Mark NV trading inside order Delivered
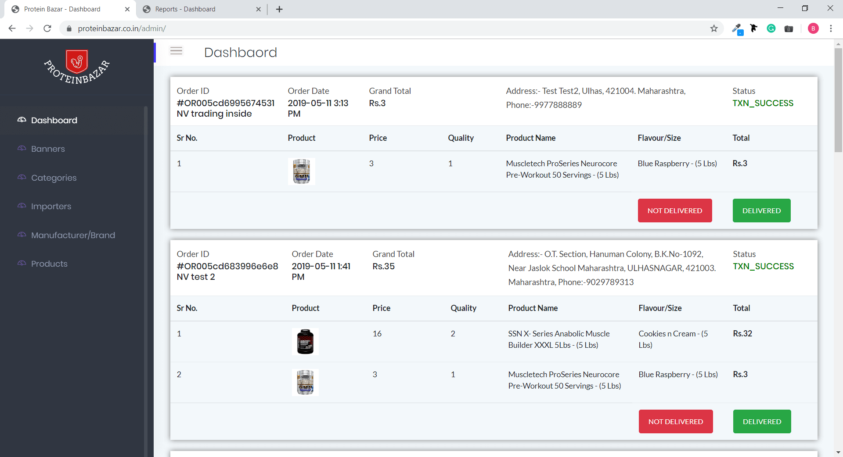This screenshot has height=457, width=843. [761, 211]
